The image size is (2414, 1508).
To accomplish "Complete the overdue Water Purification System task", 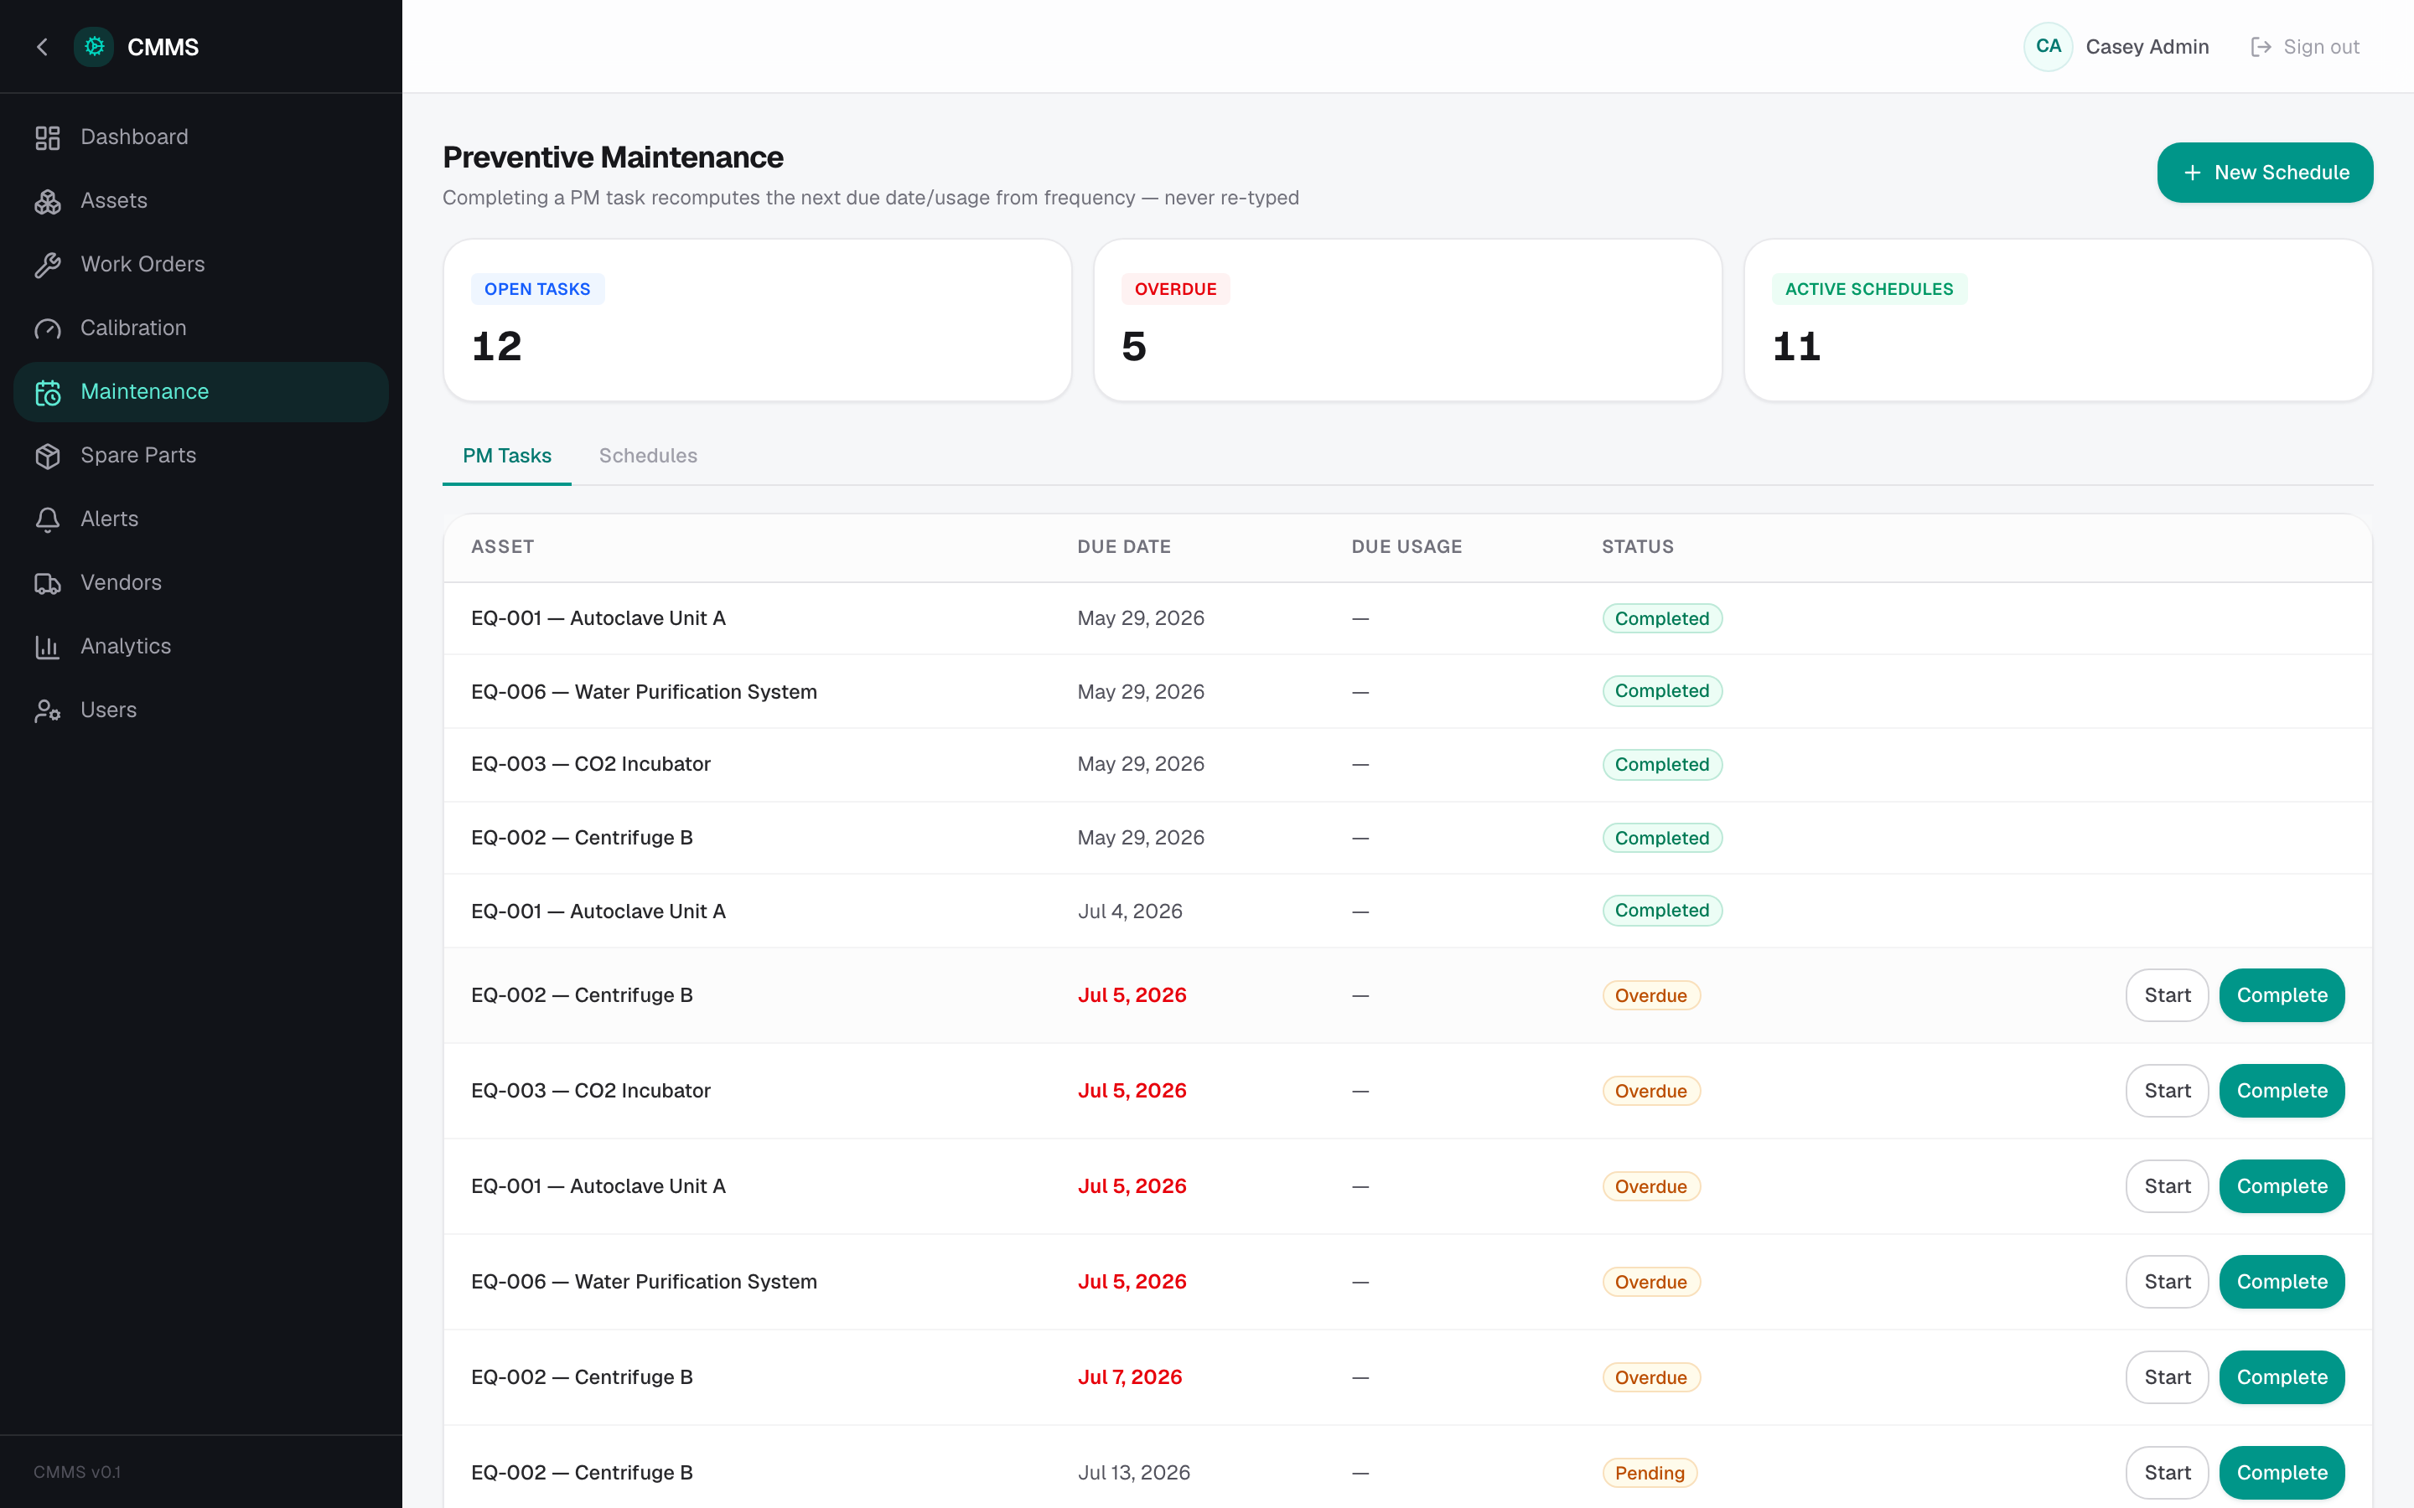I will tap(2282, 1282).
